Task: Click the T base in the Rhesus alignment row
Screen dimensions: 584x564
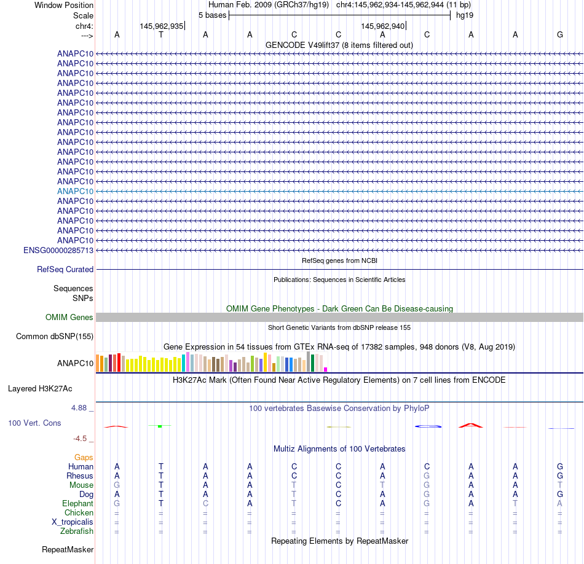Action: coord(161,476)
